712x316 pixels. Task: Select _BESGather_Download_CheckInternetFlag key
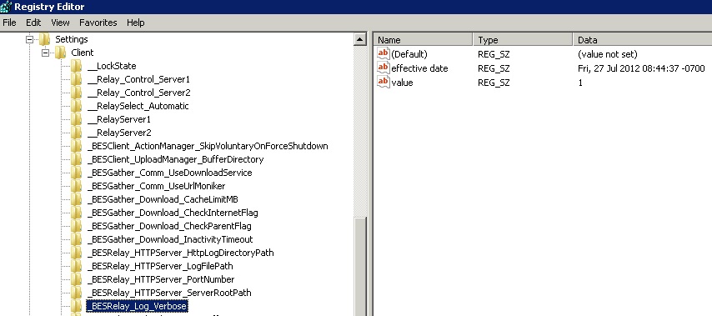[x=172, y=213]
